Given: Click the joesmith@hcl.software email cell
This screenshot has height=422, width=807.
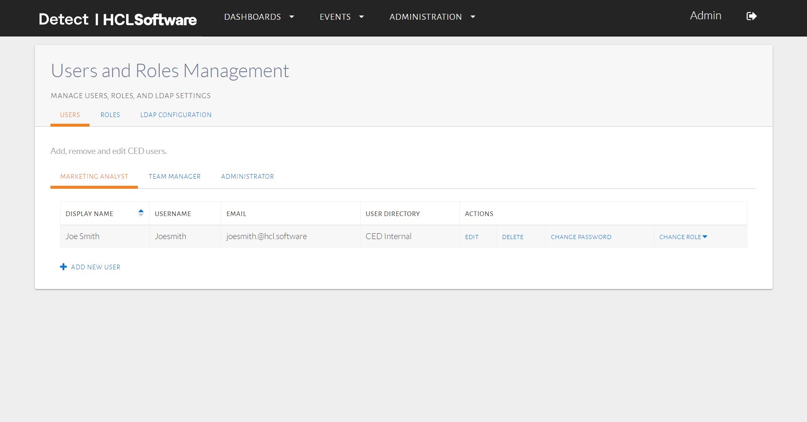Looking at the screenshot, I should (266, 237).
